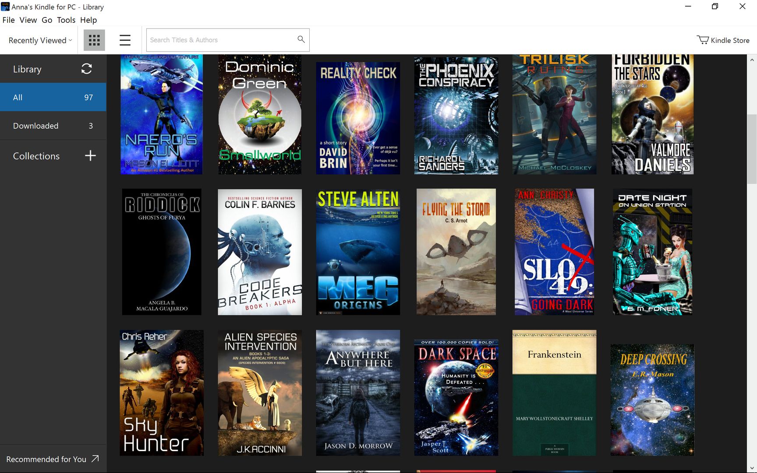Open Naero's Run book cover
This screenshot has height=473, width=757.
tap(162, 114)
